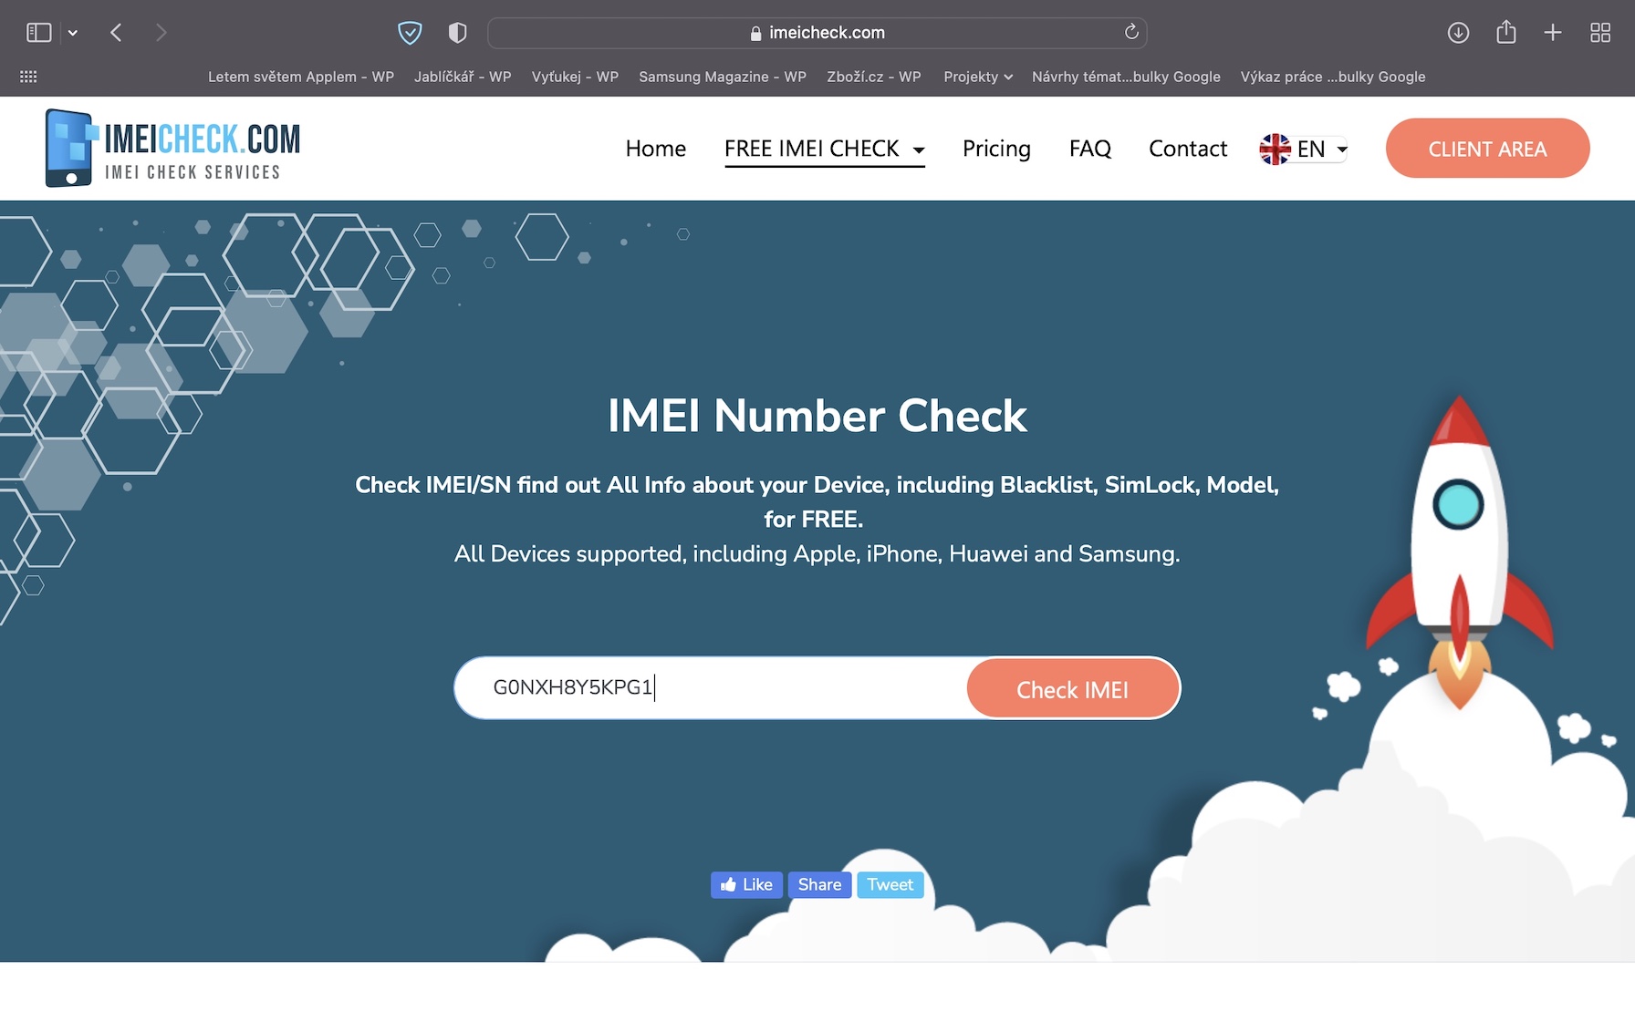The image size is (1635, 1021).
Task: Click the Tweet button
Action: click(x=890, y=884)
